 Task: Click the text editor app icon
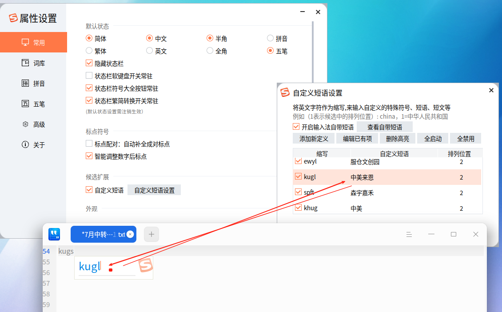pyautogui.click(x=54, y=234)
